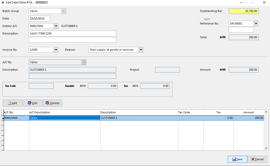Viewport: 270px width, 166px height.
Task: Click the Date field showing 19/10/2023
Action: pos(39,18)
